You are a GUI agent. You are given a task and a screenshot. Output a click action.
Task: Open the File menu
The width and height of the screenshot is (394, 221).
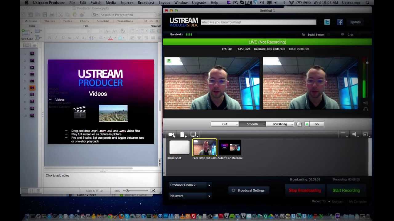[72, 3]
